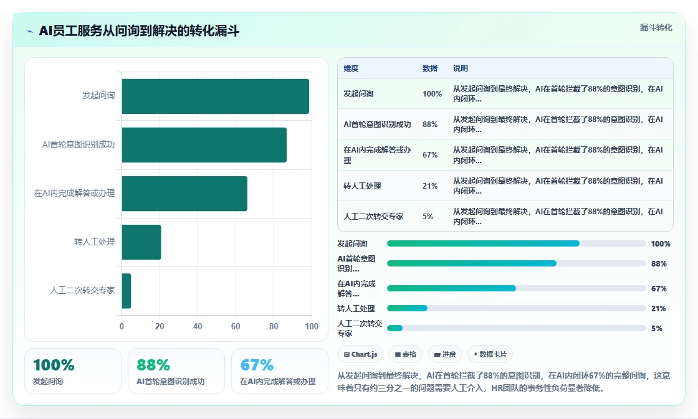Image resolution: width=698 pixels, height=419 pixels.
Task: Click the 100 tick on the chart x-axis
Action: (312, 326)
